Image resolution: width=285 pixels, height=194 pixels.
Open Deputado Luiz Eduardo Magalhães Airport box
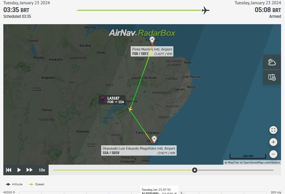[139, 150]
